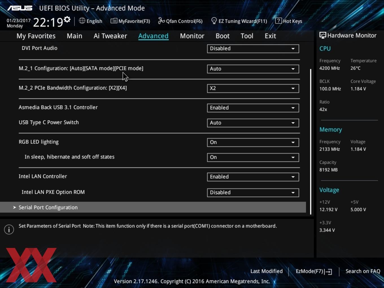Open the Intel LAN PXE Option ROM dropdown
The image size is (384, 288).
coord(253,193)
